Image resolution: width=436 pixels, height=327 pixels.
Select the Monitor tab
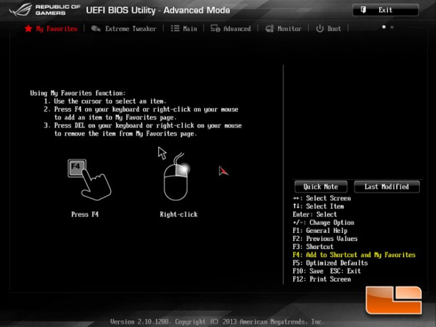pyautogui.click(x=283, y=28)
